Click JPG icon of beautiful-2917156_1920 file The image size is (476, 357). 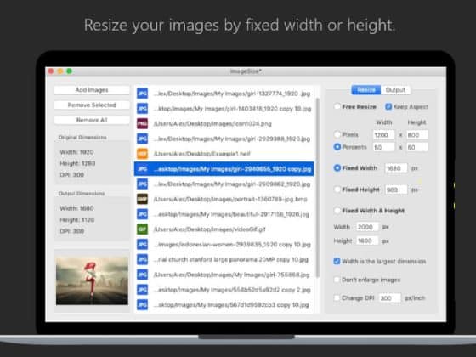[x=143, y=214]
